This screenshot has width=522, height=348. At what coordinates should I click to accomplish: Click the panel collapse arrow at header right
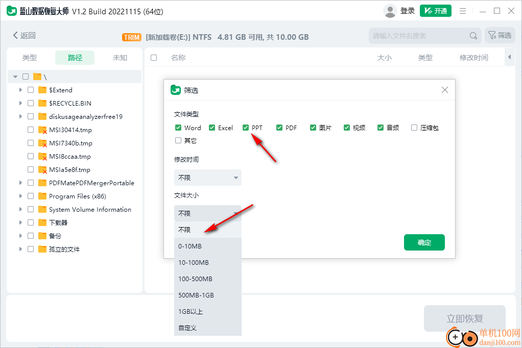509,57
